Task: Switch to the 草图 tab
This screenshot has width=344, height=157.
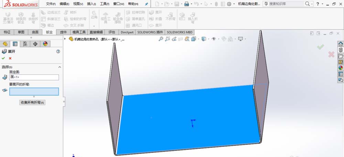Action: tap(21, 32)
